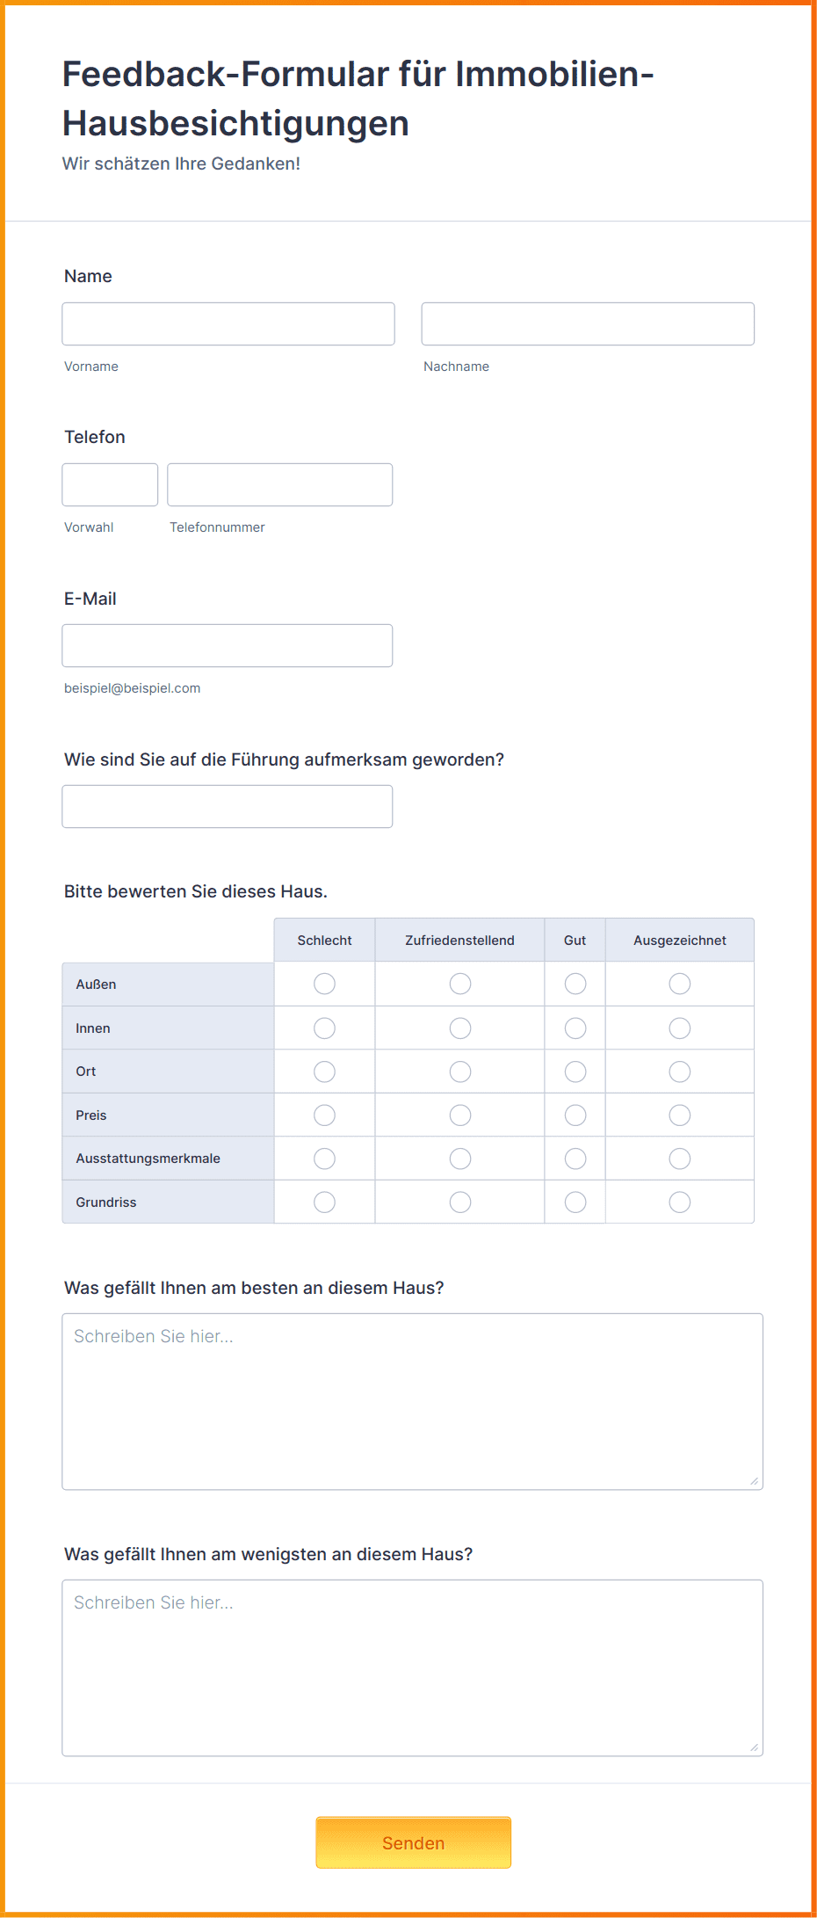Rate Innen as Gut

click(x=575, y=1028)
